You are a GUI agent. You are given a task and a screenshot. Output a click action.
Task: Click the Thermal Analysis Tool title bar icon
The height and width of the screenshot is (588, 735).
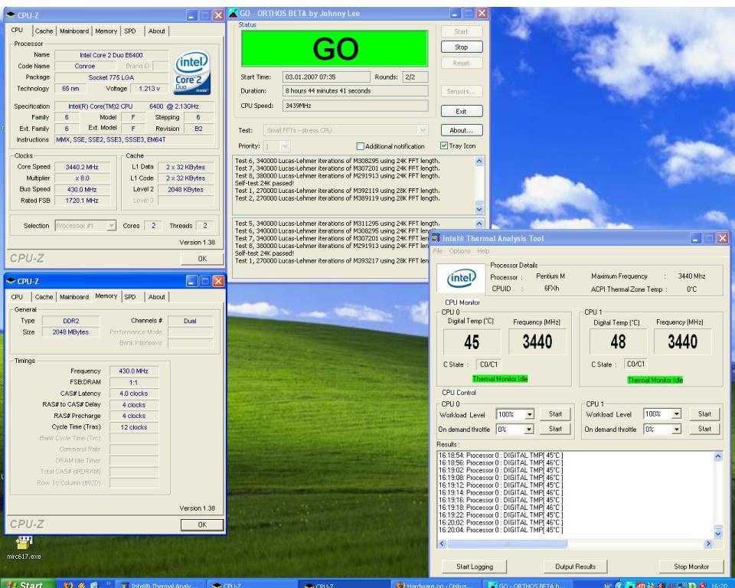[436, 238]
